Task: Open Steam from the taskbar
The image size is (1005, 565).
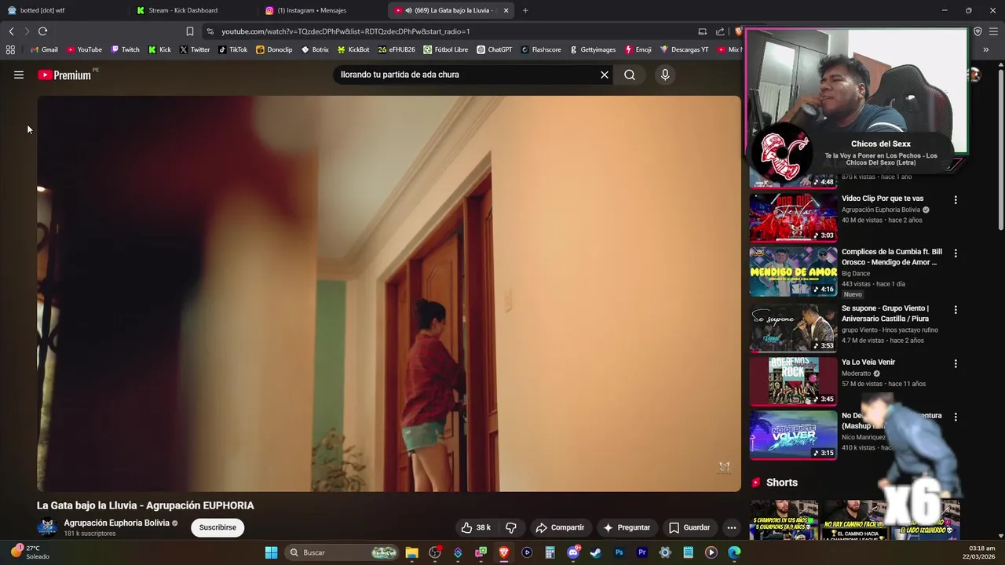Action: click(x=596, y=552)
